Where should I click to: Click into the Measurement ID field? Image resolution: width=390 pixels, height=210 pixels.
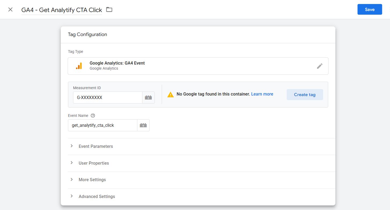coord(108,98)
